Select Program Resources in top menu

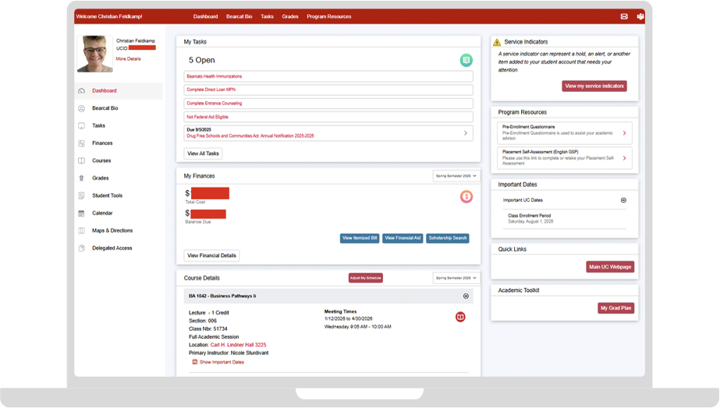pos(328,16)
